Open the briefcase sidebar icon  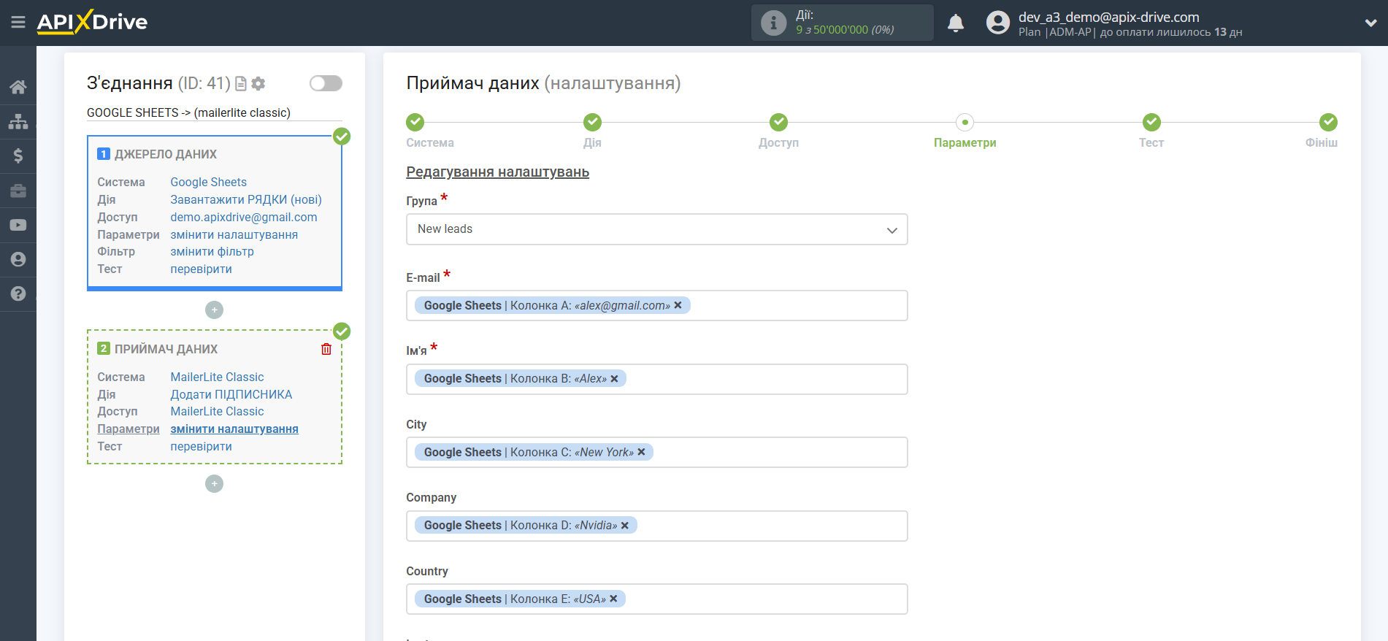(x=18, y=191)
